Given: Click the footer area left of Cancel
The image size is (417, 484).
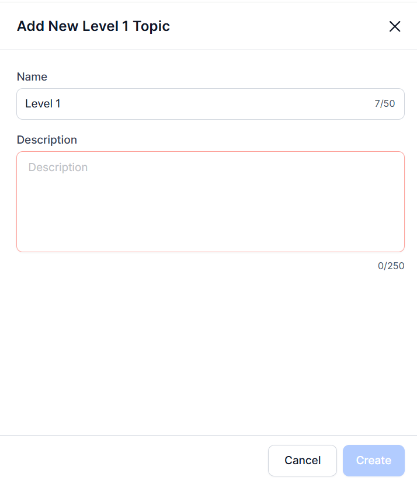Looking at the screenshot, I should [134, 460].
